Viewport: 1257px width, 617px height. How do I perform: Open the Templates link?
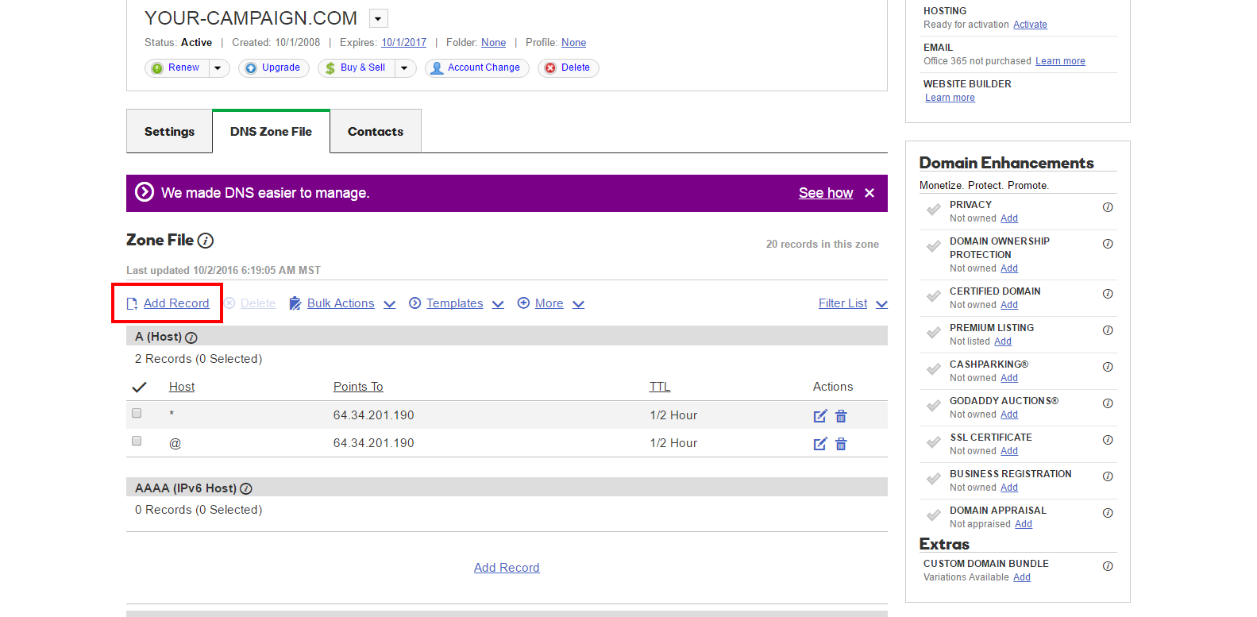[x=455, y=303]
